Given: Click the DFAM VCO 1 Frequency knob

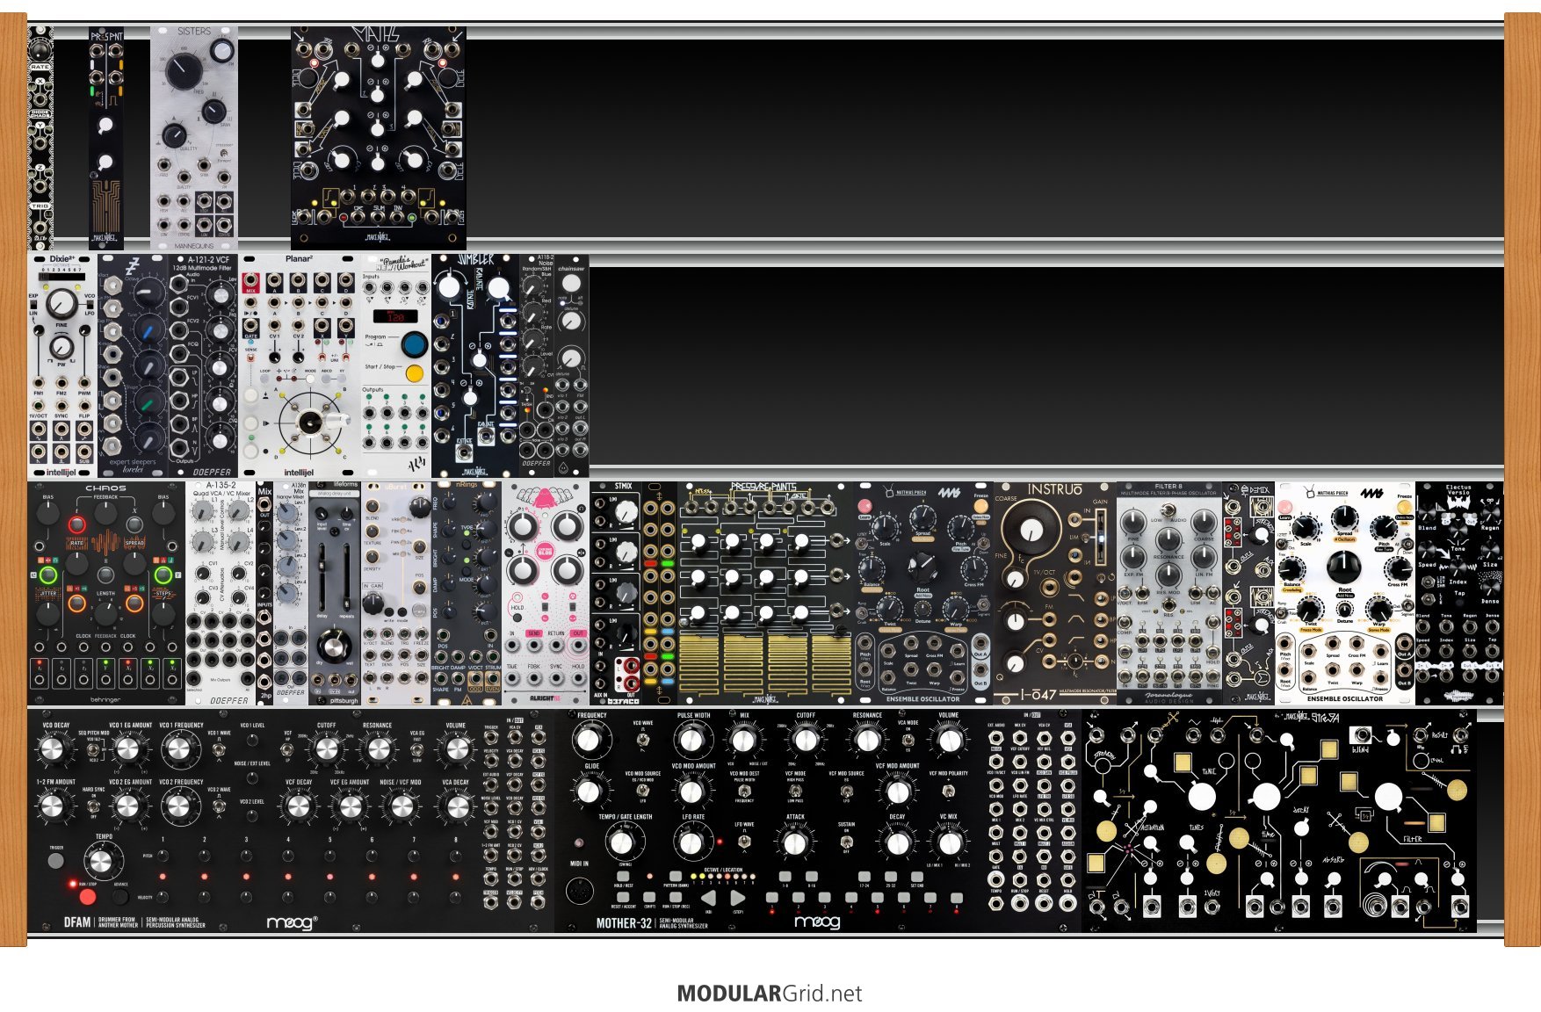Looking at the screenshot, I should coord(179,748).
